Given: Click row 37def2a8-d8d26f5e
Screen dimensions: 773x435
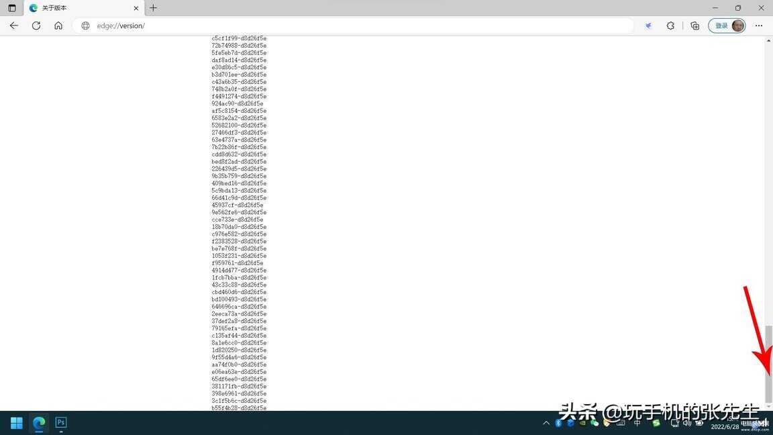Looking at the screenshot, I should (x=239, y=321).
